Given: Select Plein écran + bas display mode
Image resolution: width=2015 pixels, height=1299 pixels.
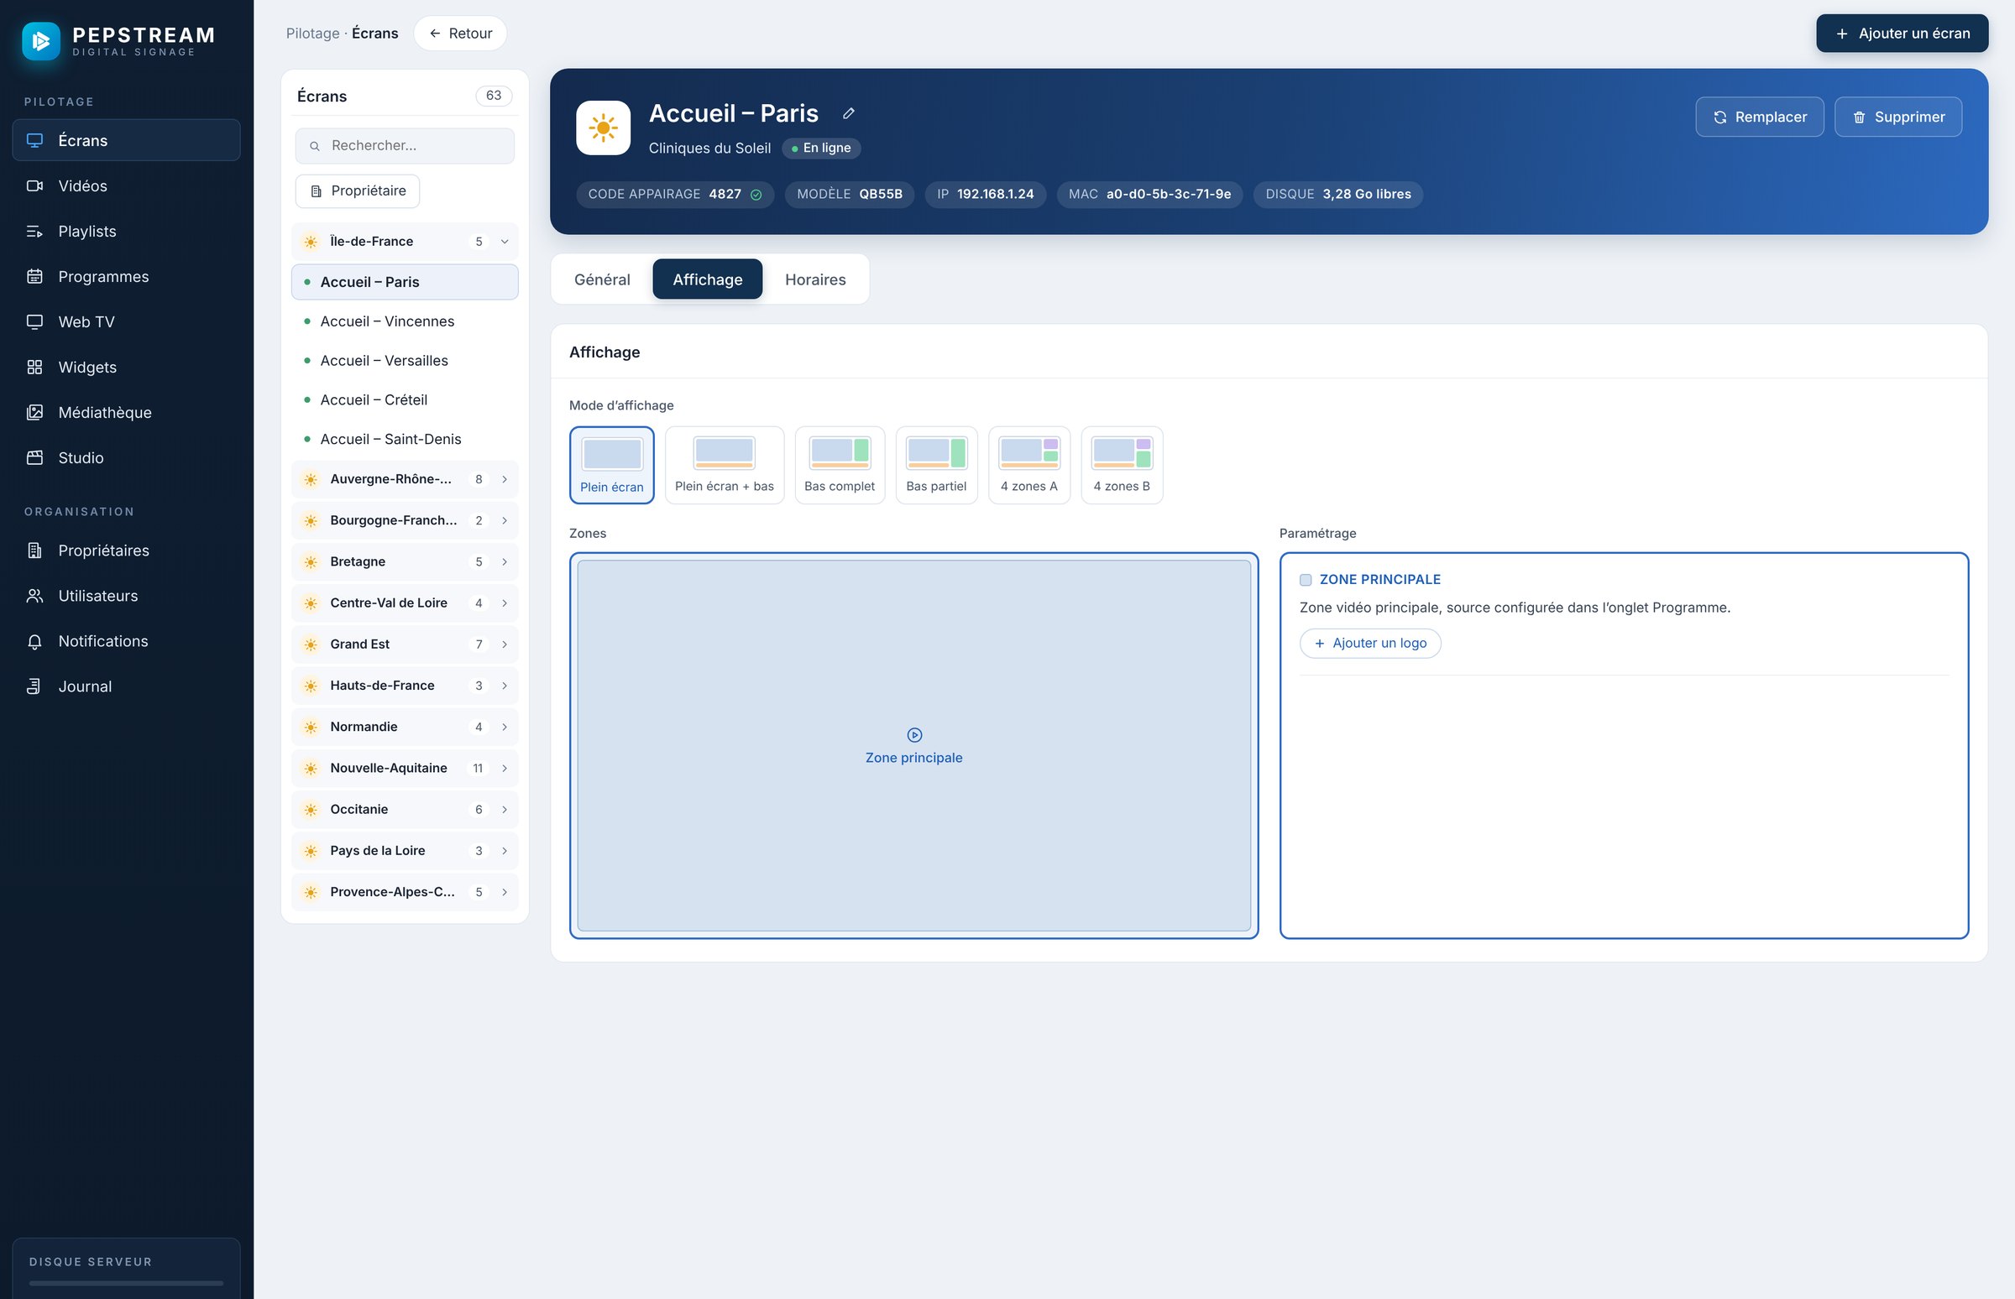Looking at the screenshot, I should [x=724, y=465].
